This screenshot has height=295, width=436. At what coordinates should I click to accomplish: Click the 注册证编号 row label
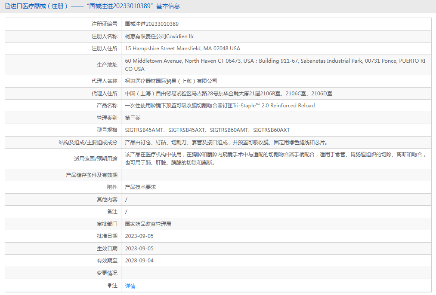(x=105, y=24)
